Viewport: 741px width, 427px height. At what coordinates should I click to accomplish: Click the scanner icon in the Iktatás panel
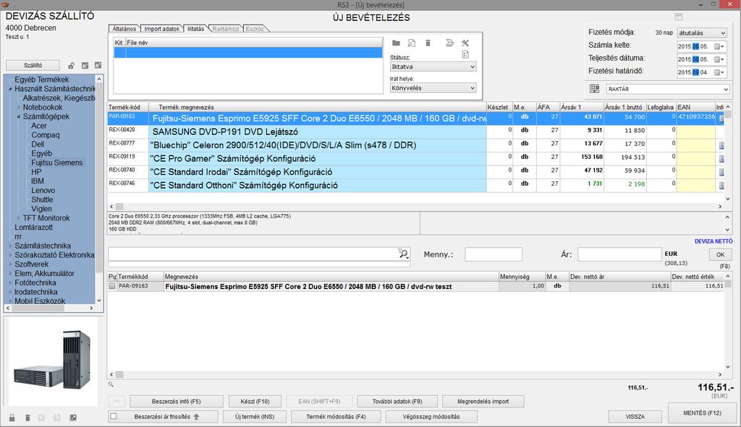[x=449, y=43]
